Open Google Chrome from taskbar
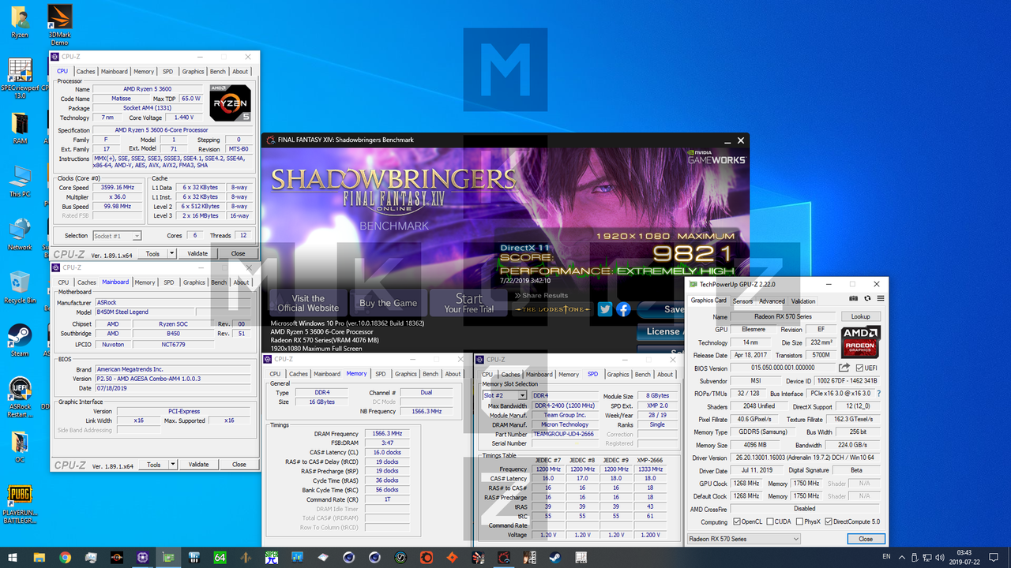 pyautogui.click(x=65, y=558)
